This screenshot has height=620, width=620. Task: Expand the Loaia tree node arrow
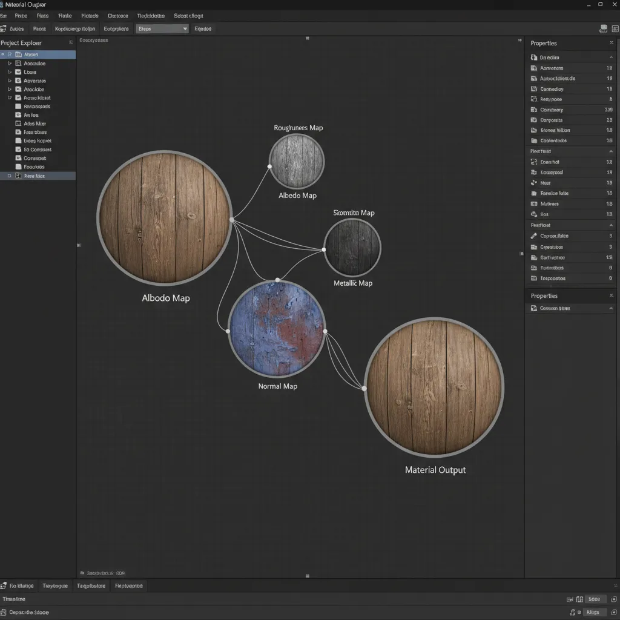coord(10,72)
